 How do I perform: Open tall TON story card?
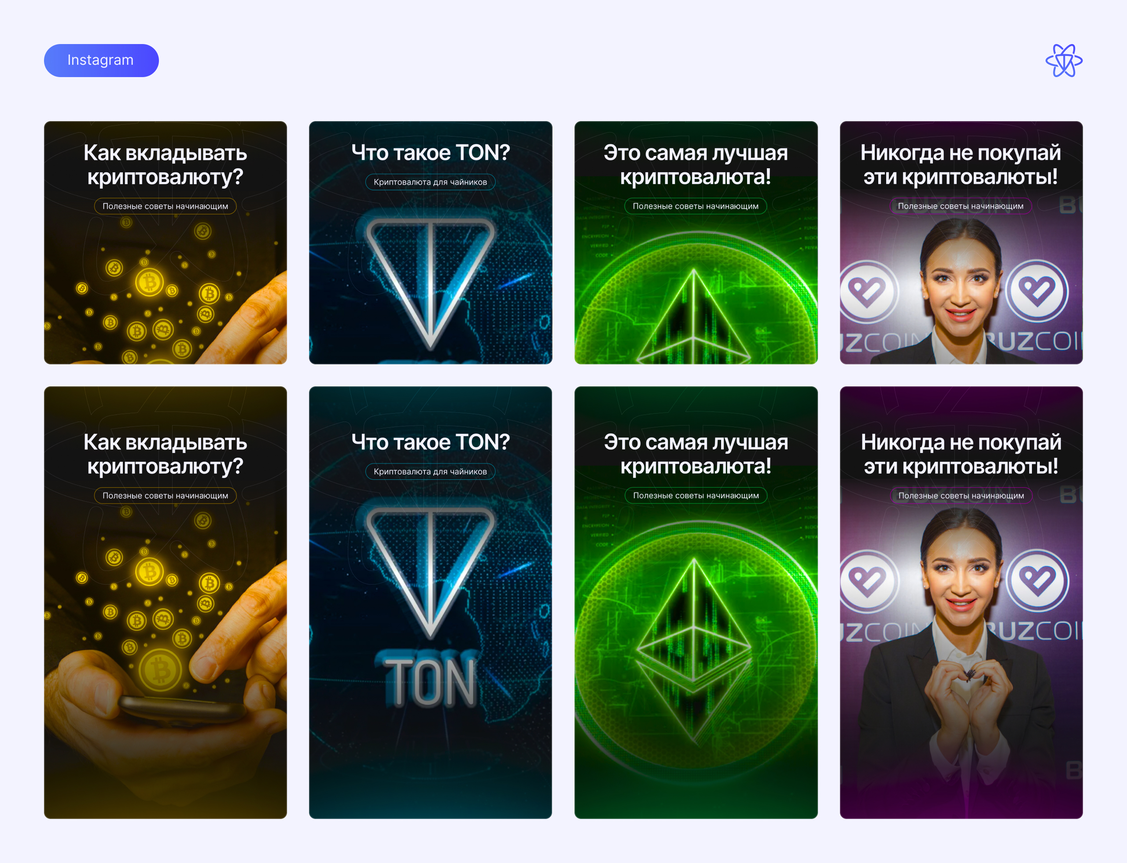click(x=430, y=603)
